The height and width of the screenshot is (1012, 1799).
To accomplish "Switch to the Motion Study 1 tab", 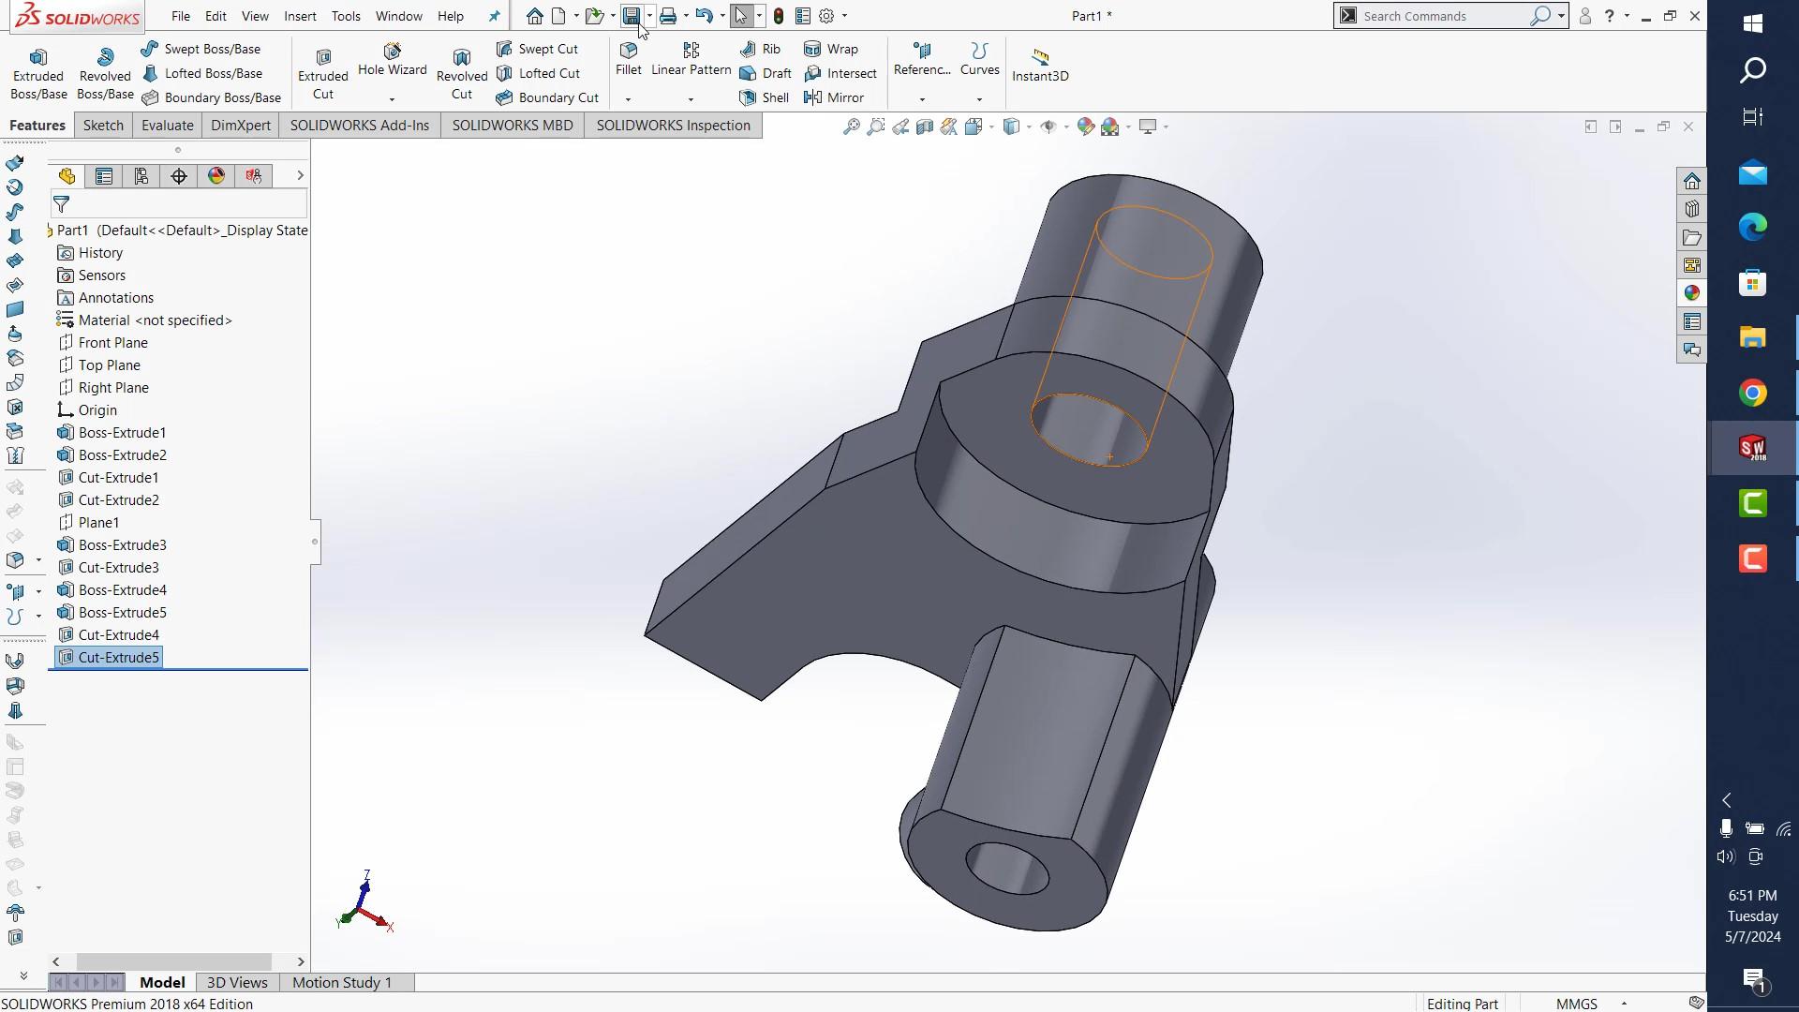I will 341,982.
